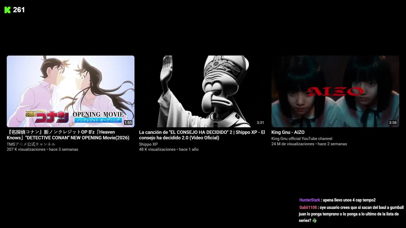Screen dimensions: 406x228
Task: Click the King Gnu - AIZO title
Action: pos(288,132)
